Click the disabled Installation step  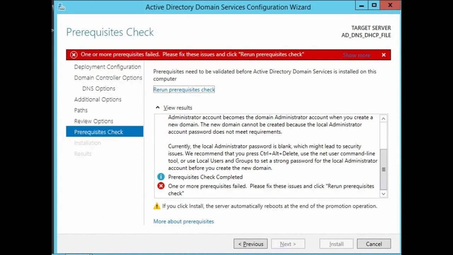click(87, 143)
